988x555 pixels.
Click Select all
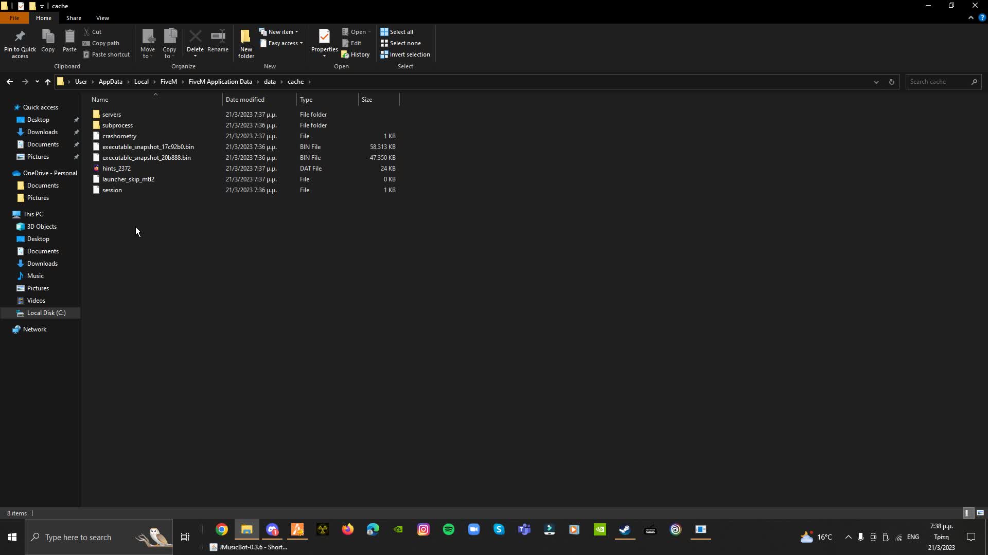coord(397,32)
